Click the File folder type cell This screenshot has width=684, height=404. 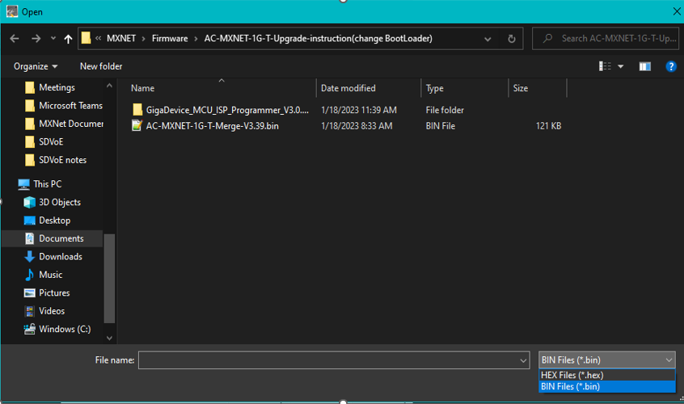[x=445, y=110]
